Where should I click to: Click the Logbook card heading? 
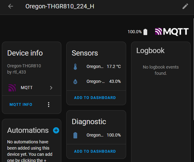coord(150,51)
